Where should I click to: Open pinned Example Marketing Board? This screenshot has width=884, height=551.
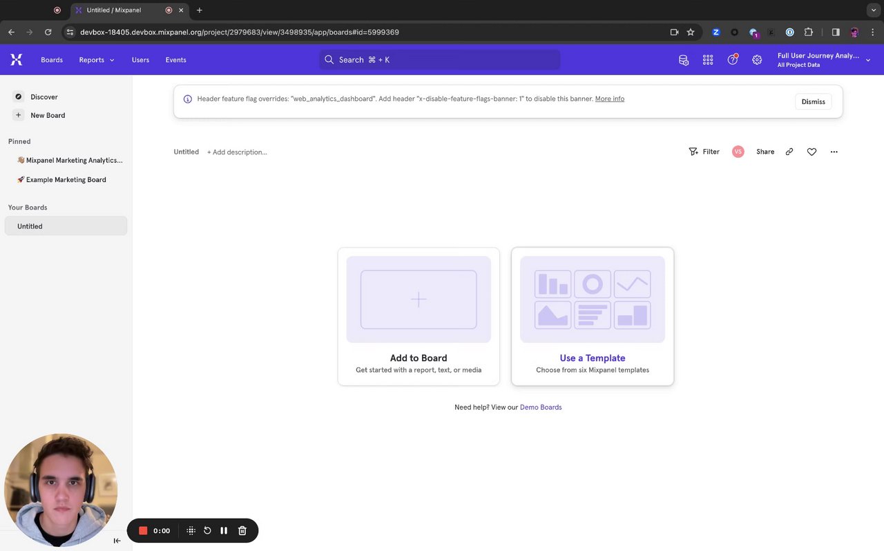(x=61, y=179)
